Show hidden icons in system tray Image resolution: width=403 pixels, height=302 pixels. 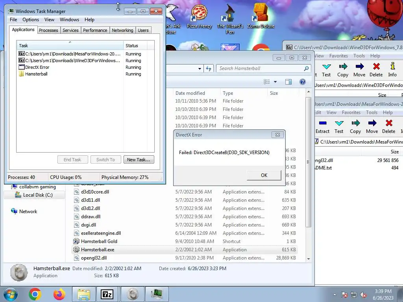(335, 295)
